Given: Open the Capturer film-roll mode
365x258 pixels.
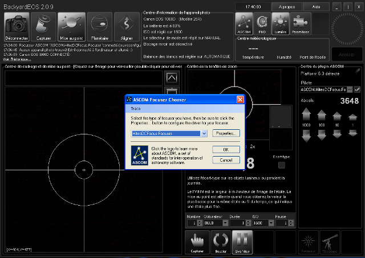Looking at the screenshot, I should click(x=43, y=27).
